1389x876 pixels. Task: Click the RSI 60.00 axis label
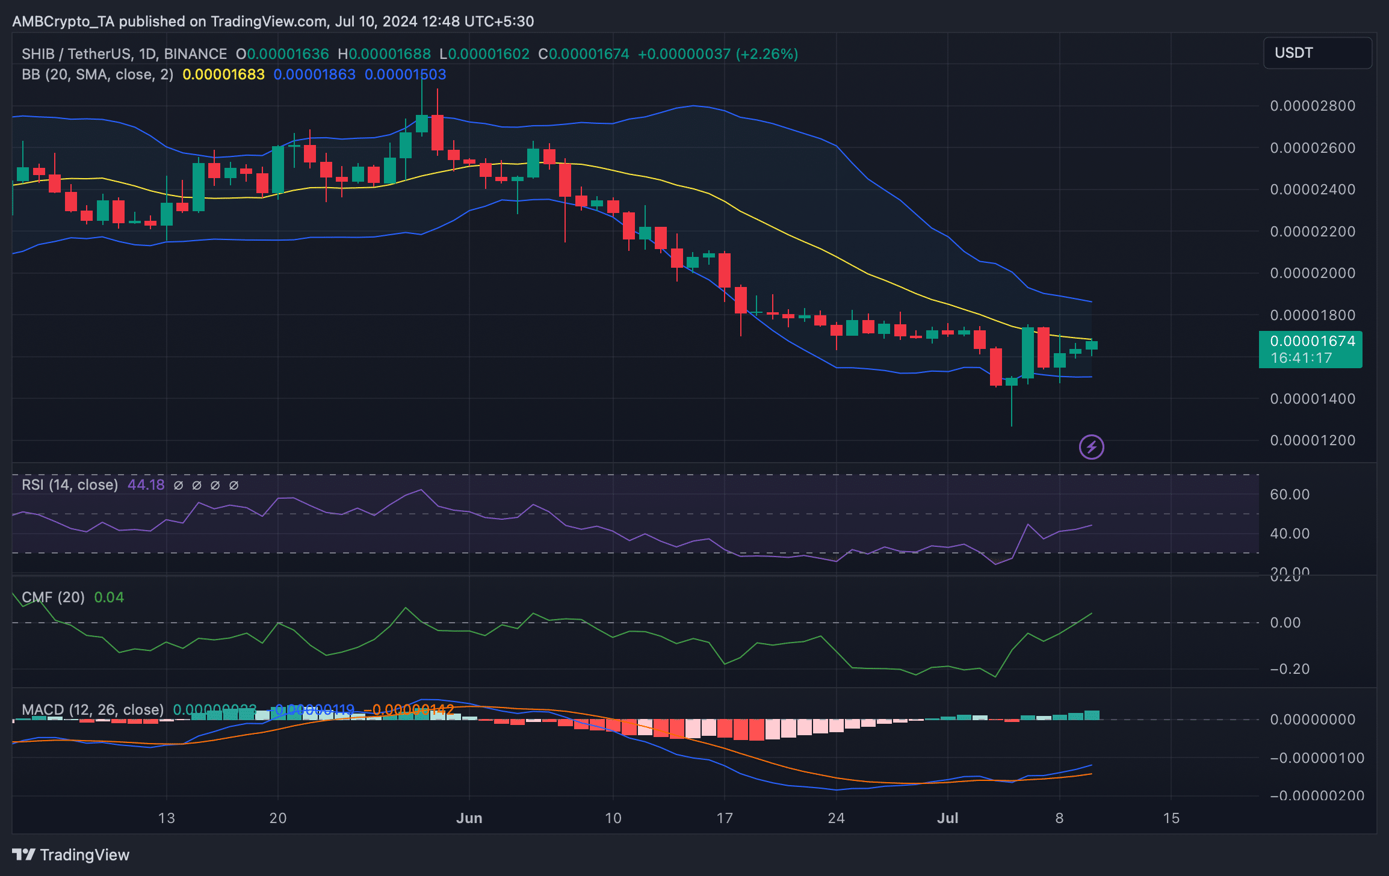(x=1290, y=495)
